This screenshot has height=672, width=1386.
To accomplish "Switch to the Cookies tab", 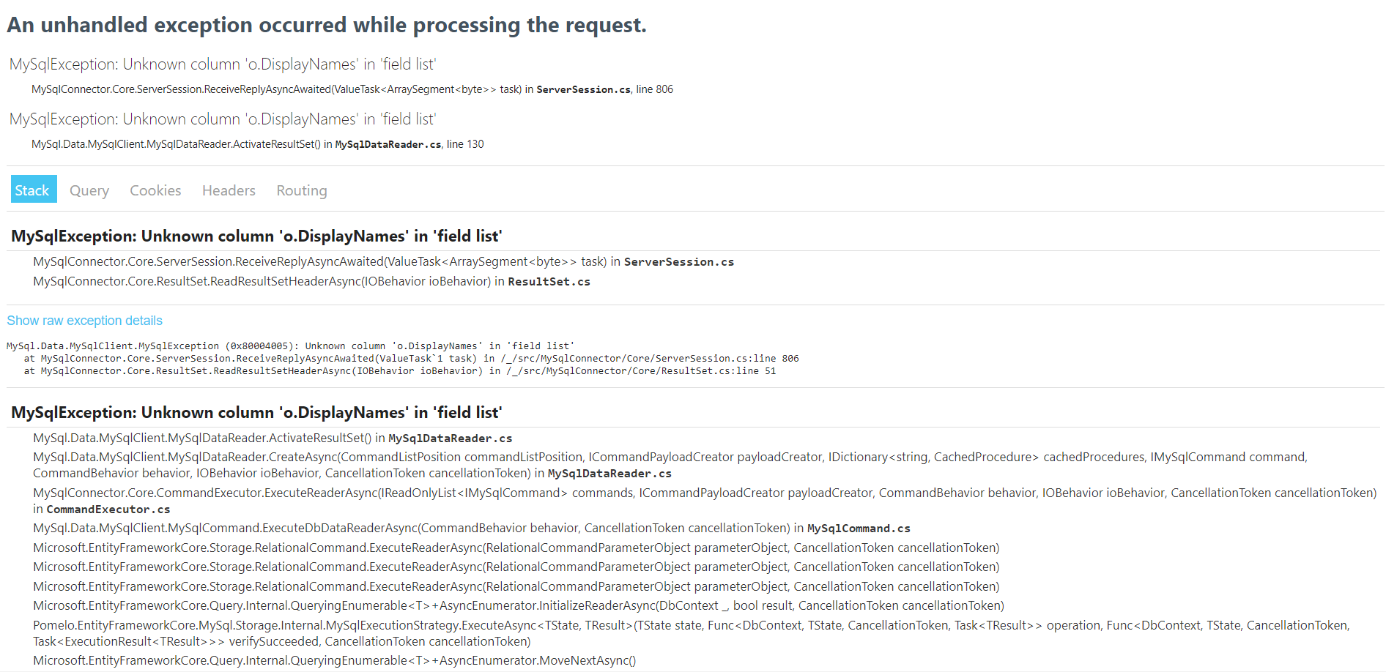I will coord(155,190).
